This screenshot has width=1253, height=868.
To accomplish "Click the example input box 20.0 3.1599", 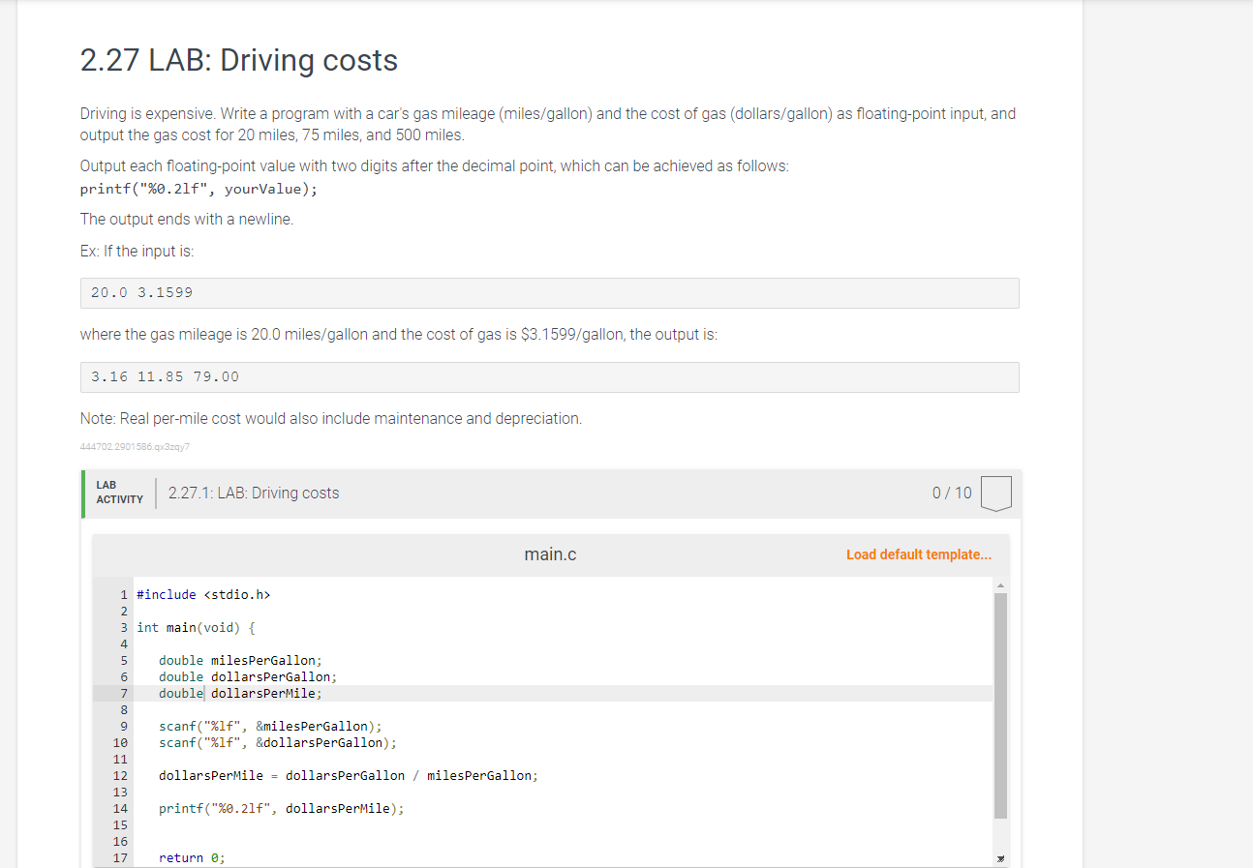I will click(549, 293).
